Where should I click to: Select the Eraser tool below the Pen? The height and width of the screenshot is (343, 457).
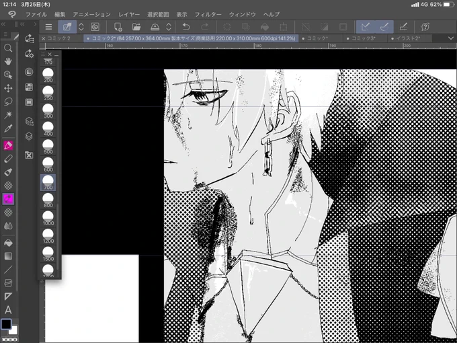(8, 159)
